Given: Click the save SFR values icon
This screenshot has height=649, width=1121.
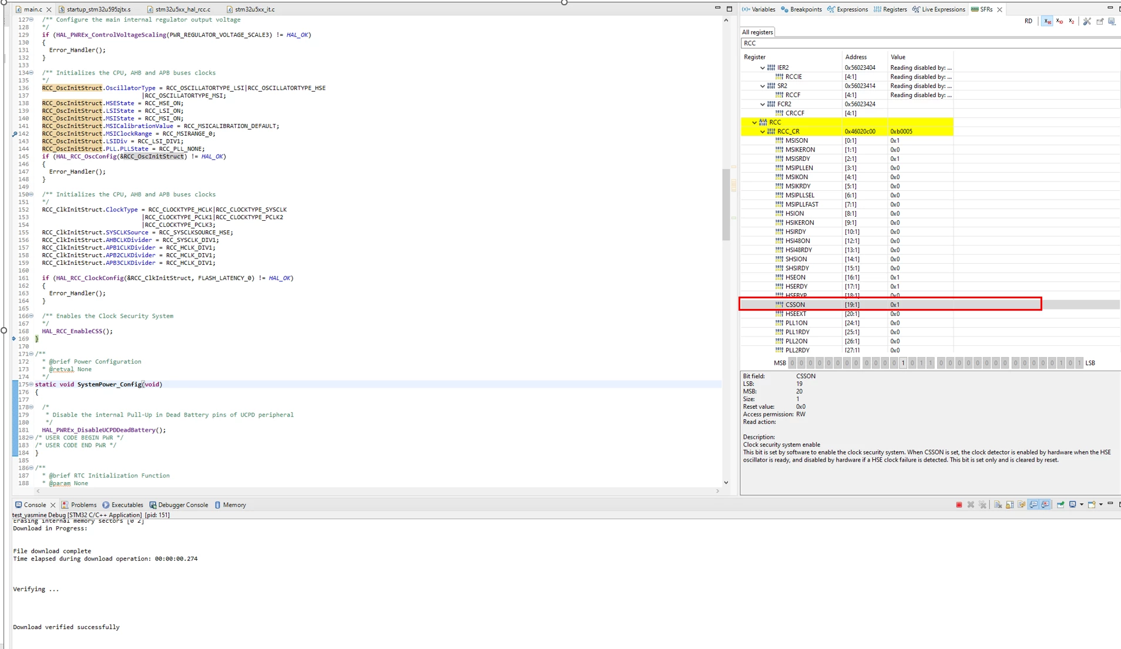Looking at the screenshot, I should pos(1112,21).
